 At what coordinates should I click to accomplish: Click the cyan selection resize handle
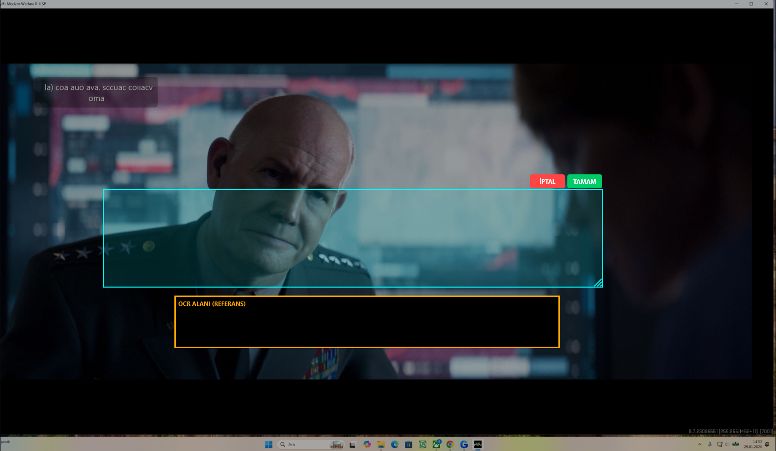tap(598, 283)
